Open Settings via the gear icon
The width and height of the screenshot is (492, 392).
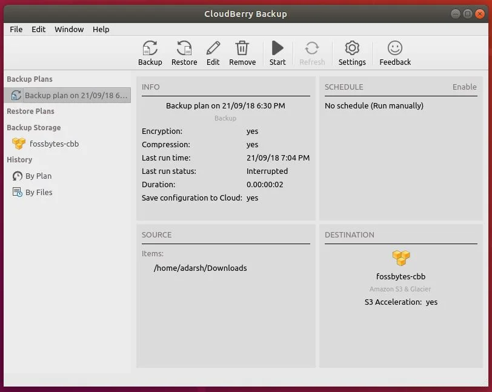coord(352,48)
